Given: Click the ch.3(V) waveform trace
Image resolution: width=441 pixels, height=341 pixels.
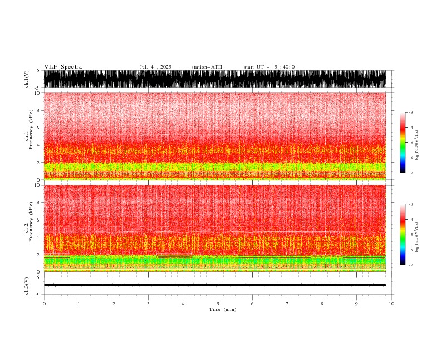Looking at the screenshot, I should pos(214,285).
